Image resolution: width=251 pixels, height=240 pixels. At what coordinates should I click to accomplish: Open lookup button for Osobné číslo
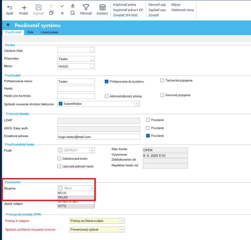(x=92, y=50)
